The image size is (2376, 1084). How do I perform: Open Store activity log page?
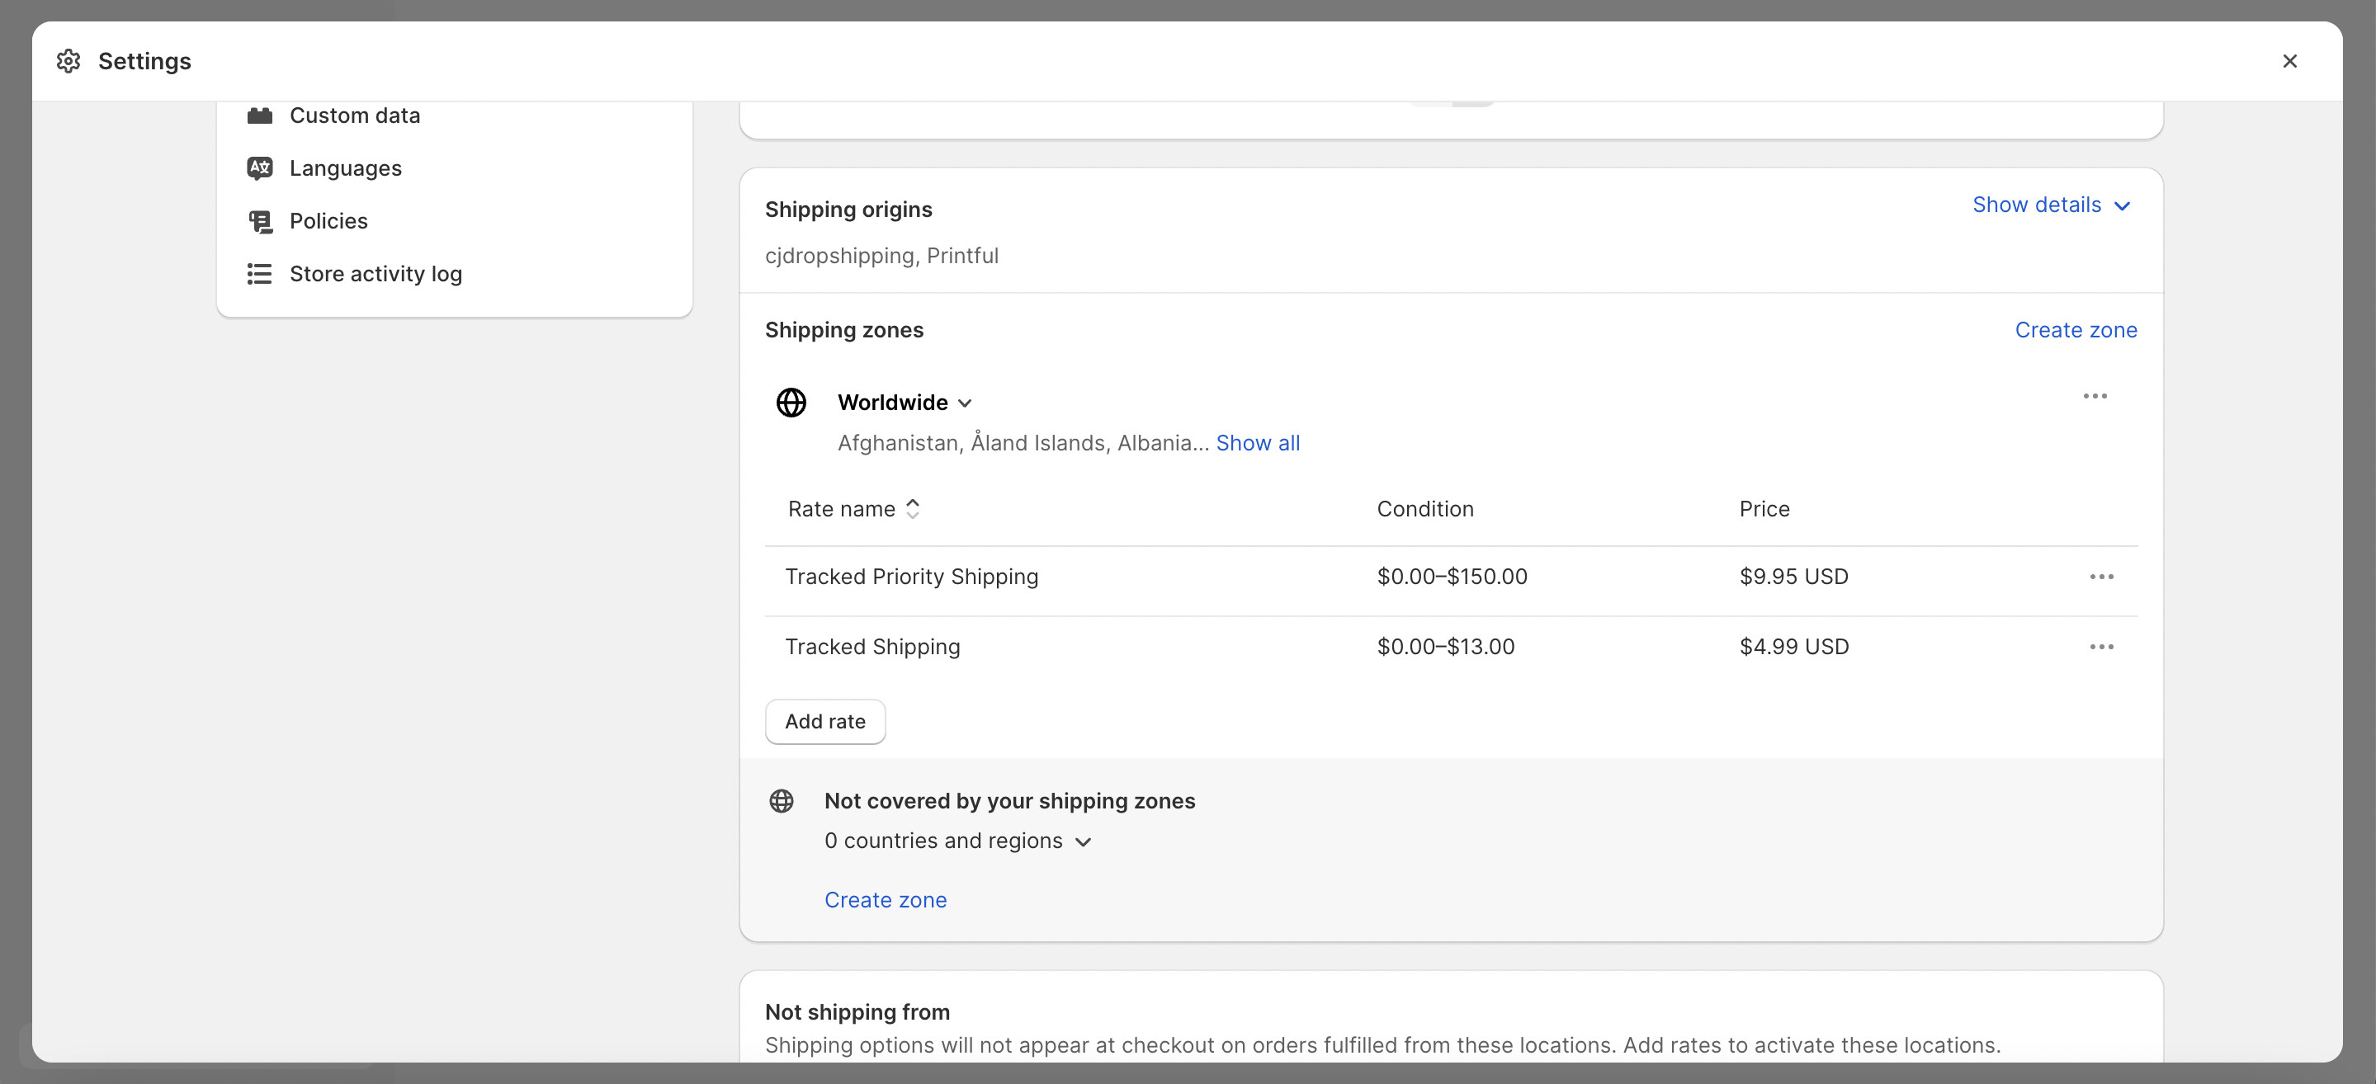pyautogui.click(x=376, y=274)
